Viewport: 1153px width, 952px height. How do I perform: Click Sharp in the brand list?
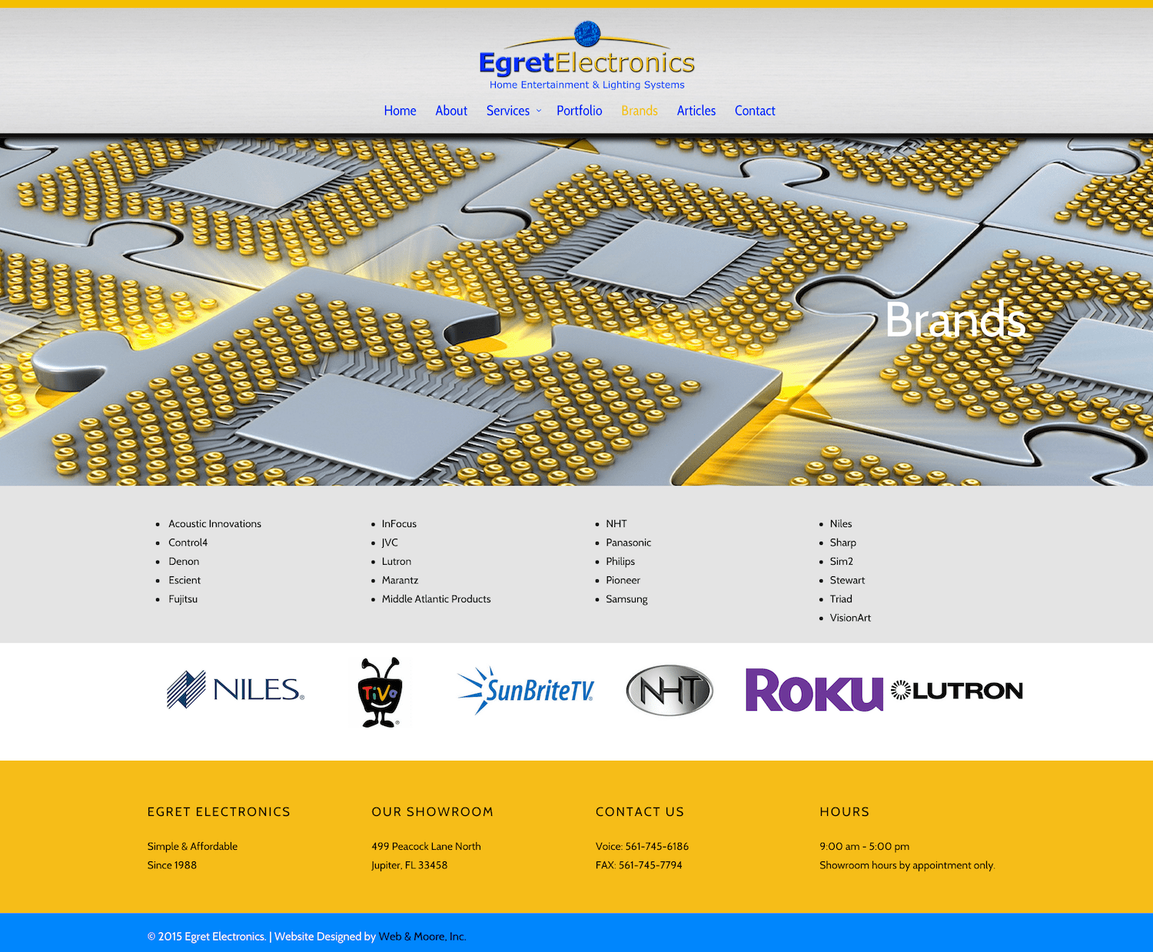843,542
